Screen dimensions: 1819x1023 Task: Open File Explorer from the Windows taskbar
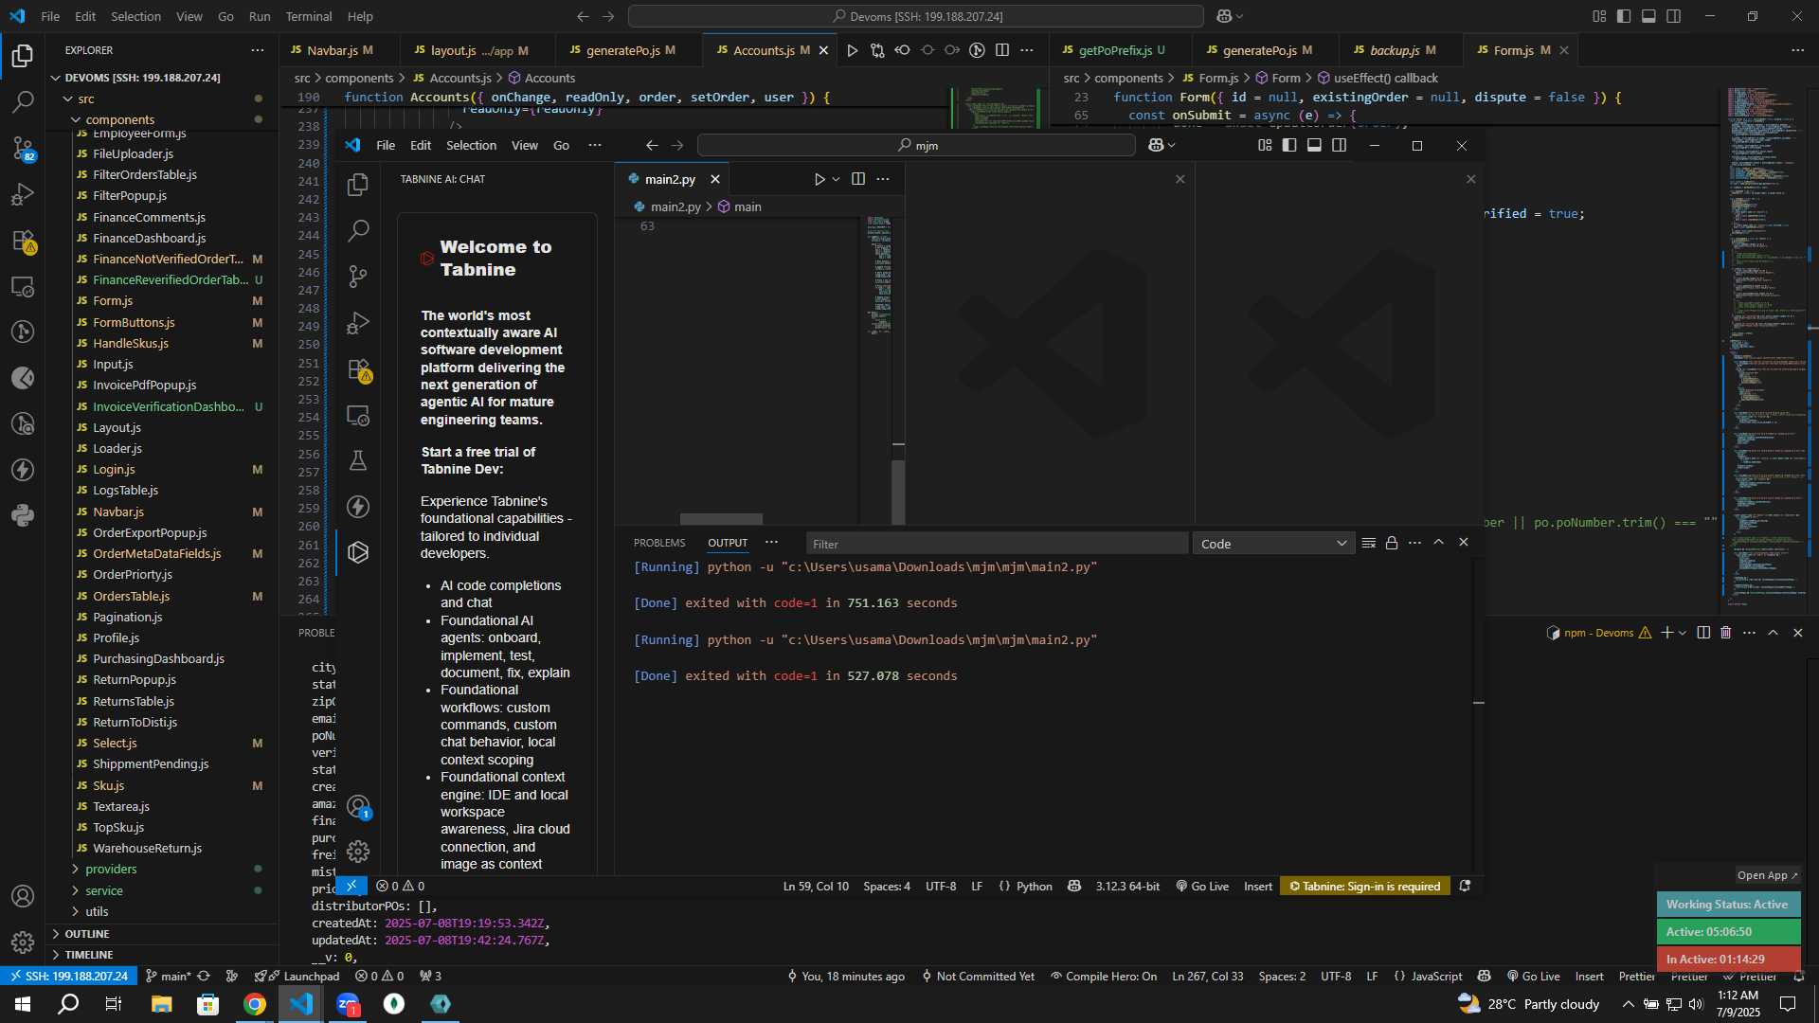(161, 1004)
